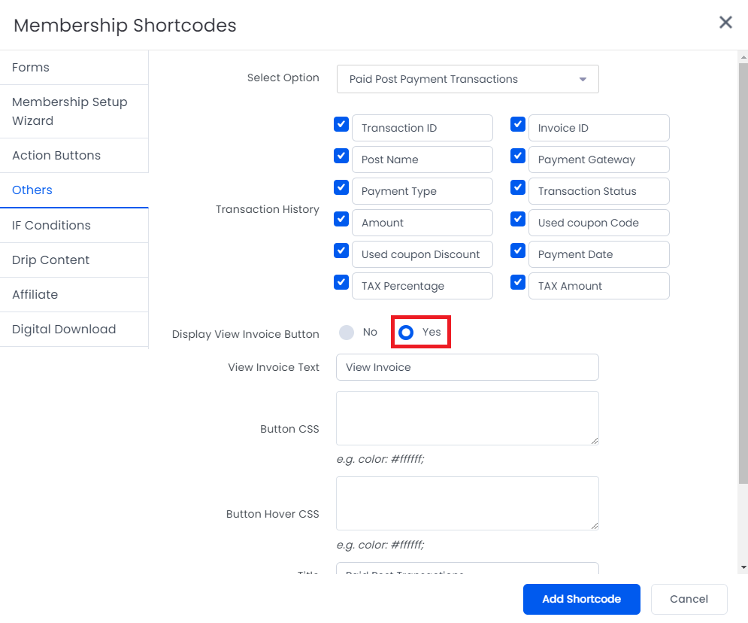The image size is (748, 623).
Task: Uncheck the TAX Percentage checkbox
Action: [x=341, y=282]
